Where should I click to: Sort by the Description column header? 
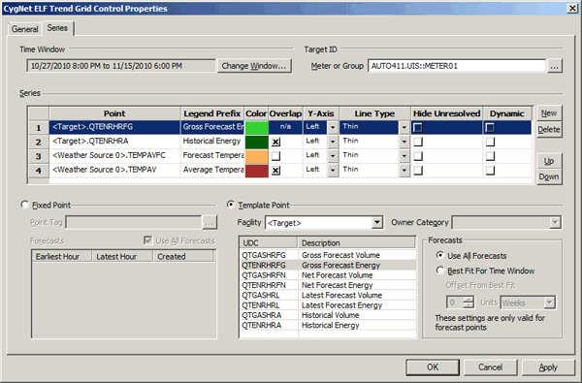click(x=357, y=243)
